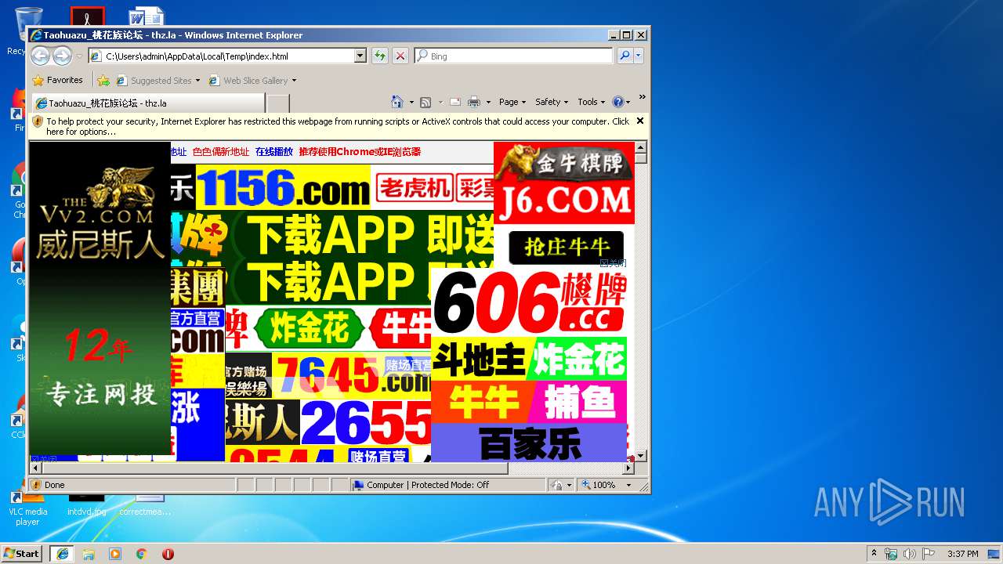Screen dimensions: 1003x564
Task: Click the 在线播放 link
Action: 273,152
